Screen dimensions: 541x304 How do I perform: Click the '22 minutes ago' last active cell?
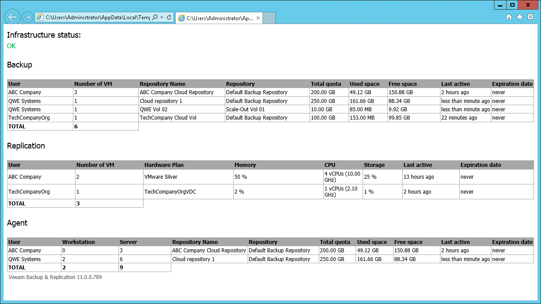click(459, 118)
